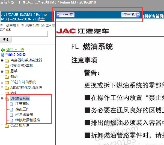
Task: Click 菜单展开 to expand all menus
Action: tap(13, 25)
